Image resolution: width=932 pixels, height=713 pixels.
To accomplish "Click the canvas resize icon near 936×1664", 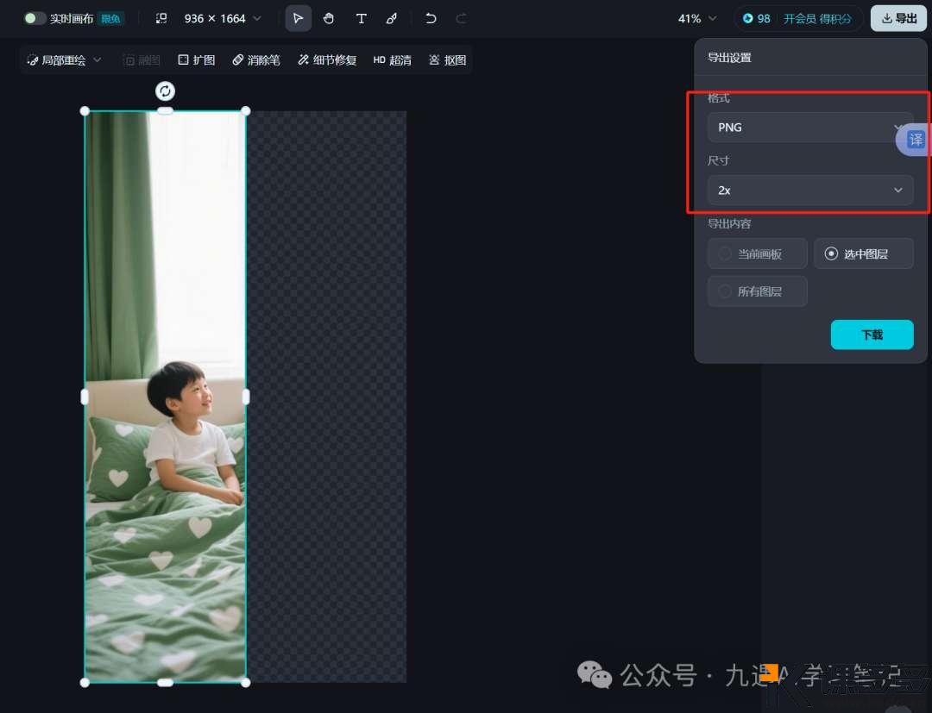I will coord(162,18).
